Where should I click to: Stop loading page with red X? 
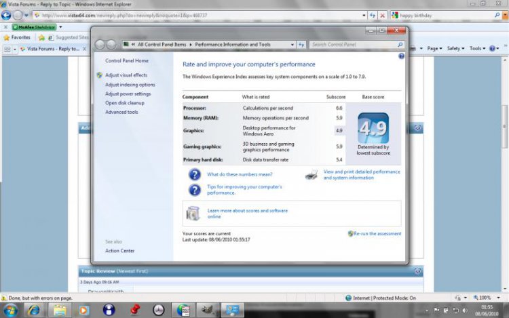[383, 15]
